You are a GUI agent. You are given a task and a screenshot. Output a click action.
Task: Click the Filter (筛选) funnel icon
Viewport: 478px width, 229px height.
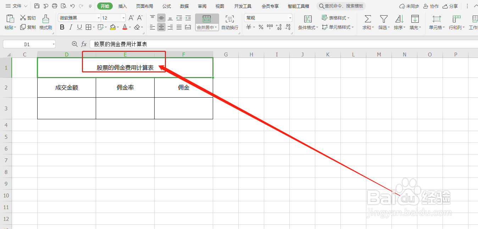click(384, 19)
